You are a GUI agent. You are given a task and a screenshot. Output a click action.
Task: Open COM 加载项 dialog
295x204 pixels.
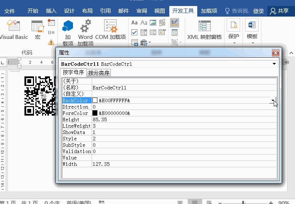point(110,29)
